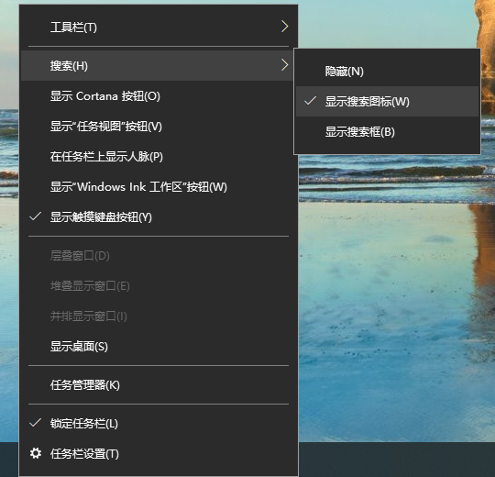Expand the 工具栏(T) submenu arrow

(x=284, y=27)
